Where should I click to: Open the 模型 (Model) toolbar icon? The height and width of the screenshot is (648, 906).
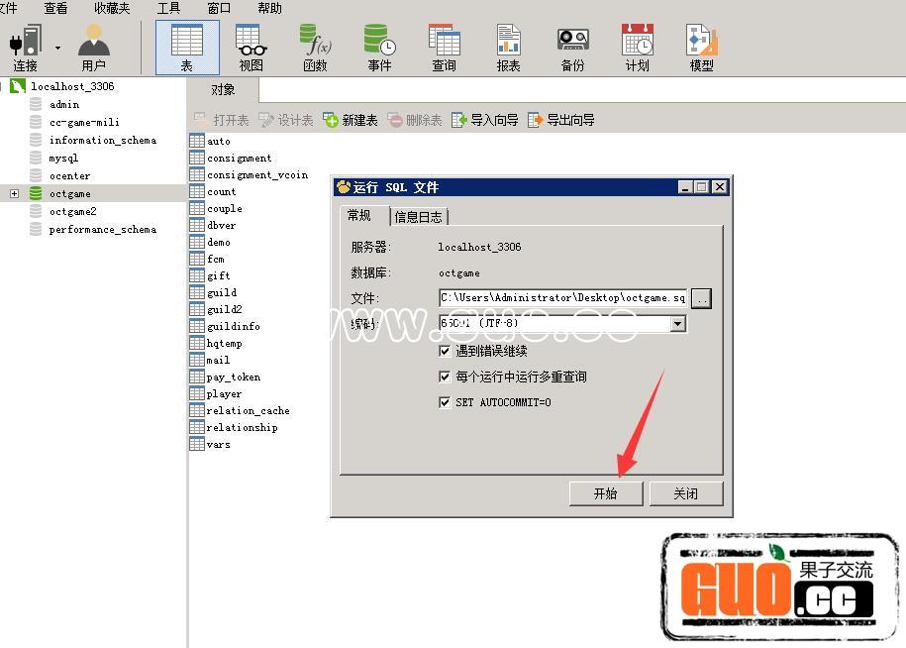click(x=701, y=47)
